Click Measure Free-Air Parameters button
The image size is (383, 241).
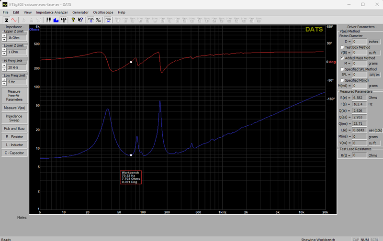14,95
